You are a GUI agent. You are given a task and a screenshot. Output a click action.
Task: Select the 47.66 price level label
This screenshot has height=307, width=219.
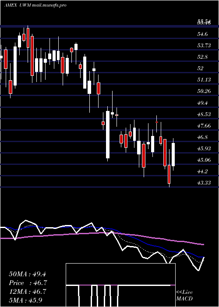point(205,126)
